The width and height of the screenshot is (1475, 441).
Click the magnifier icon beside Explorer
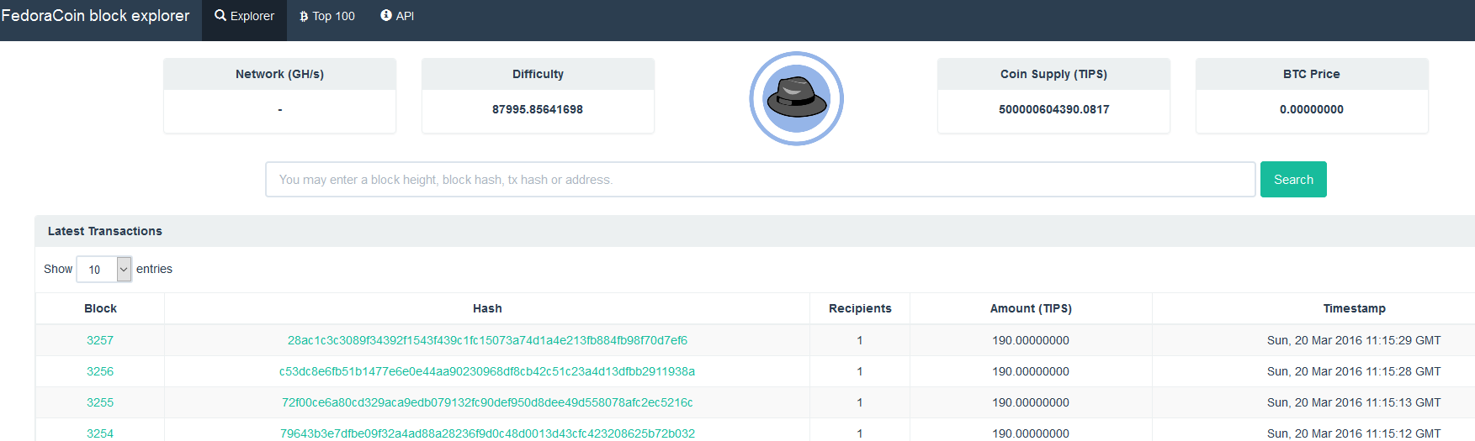220,15
